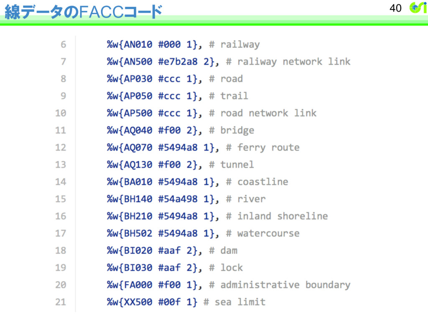Select code %w{AP500 #ccc 1}

(152, 113)
